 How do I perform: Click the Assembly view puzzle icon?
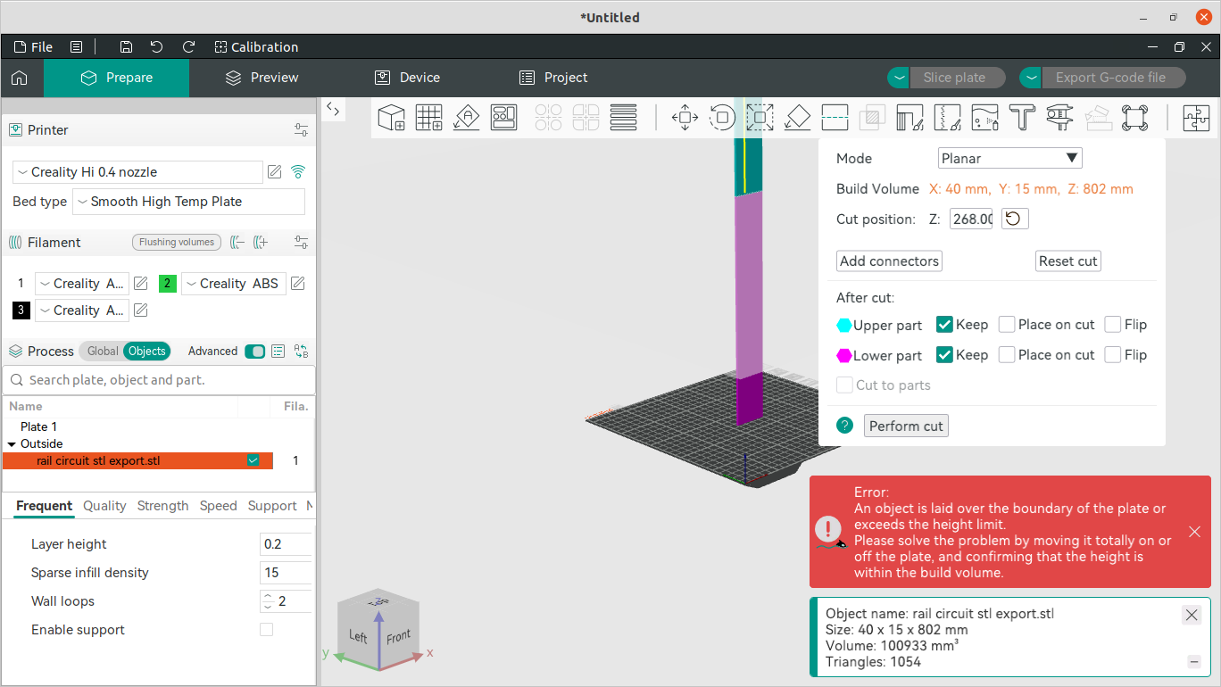(1196, 118)
